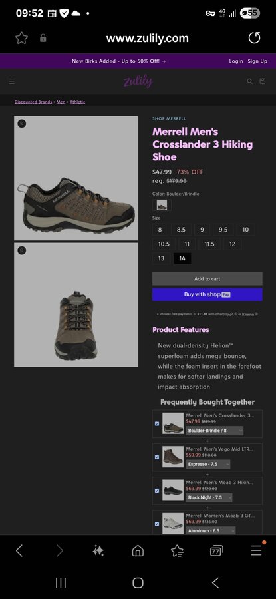Image resolution: width=276 pixels, height=599 pixels.
Task: Uncheck the Men's Moab 3 Hiking bundle checkbox
Action: click(x=157, y=491)
